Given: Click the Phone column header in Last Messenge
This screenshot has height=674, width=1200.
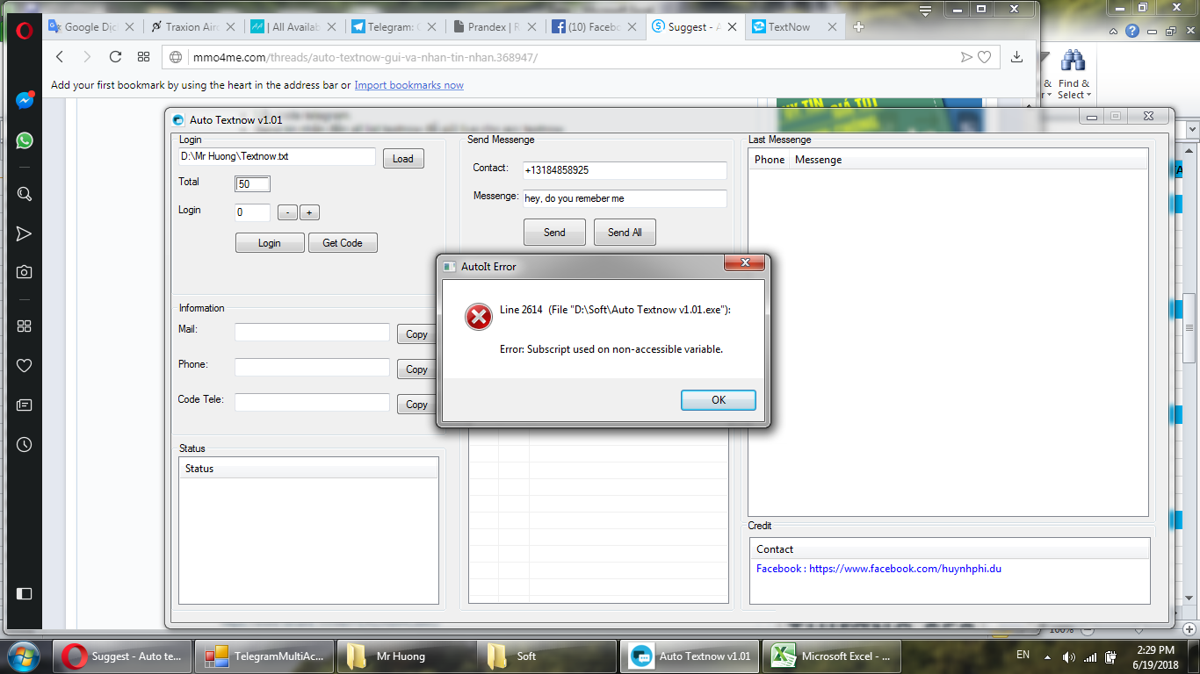Looking at the screenshot, I should (x=770, y=160).
